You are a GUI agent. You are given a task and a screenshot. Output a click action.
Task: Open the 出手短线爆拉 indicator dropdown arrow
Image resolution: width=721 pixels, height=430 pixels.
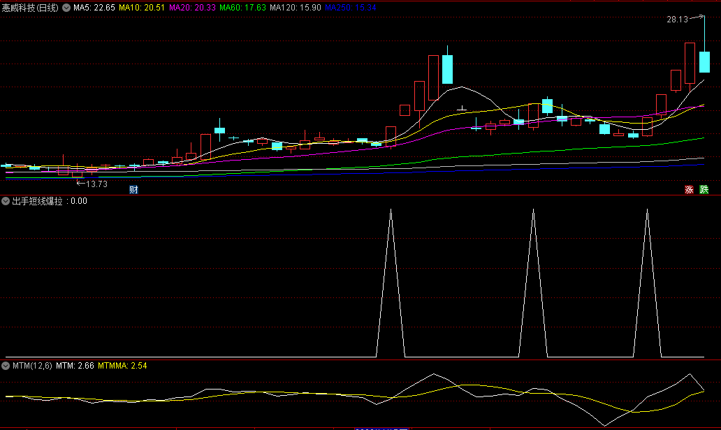(x=6, y=201)
